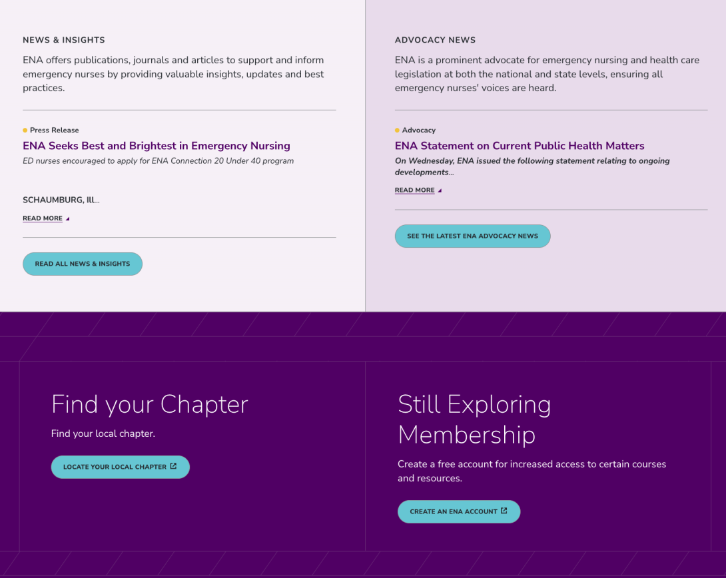Image resolution: width=726 pixels, height=578 pixels.
Task: Follow the Read More link under SCHAUMBURG, Ill
Action: click(x=43, y=218)
